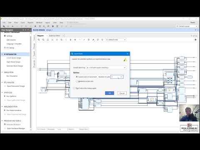Image resolution: width=200 pixels, height=150 pixels.
Task: Collapse the PROGRAM AND DEBUG section
Action: [2, 121]
